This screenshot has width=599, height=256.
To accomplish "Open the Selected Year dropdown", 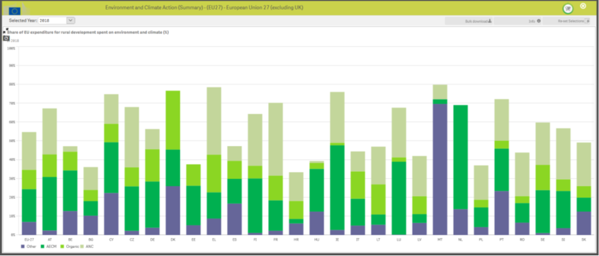I will click(x=71, y=21).
